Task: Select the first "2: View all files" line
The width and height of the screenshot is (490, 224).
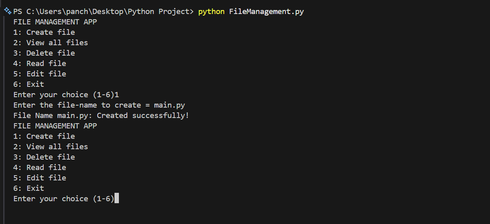Action: [x=50, y=43]
